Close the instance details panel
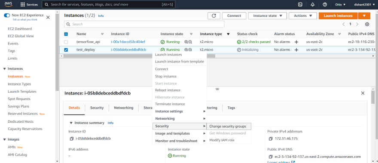This screenshot has width=378, height=163. pos(363,93)
